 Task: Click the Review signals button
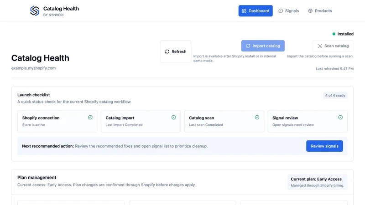click(x=324, y=146)
